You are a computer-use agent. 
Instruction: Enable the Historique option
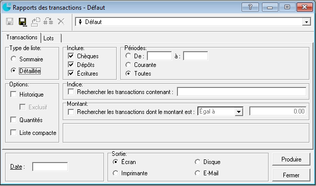click(13, 95)
